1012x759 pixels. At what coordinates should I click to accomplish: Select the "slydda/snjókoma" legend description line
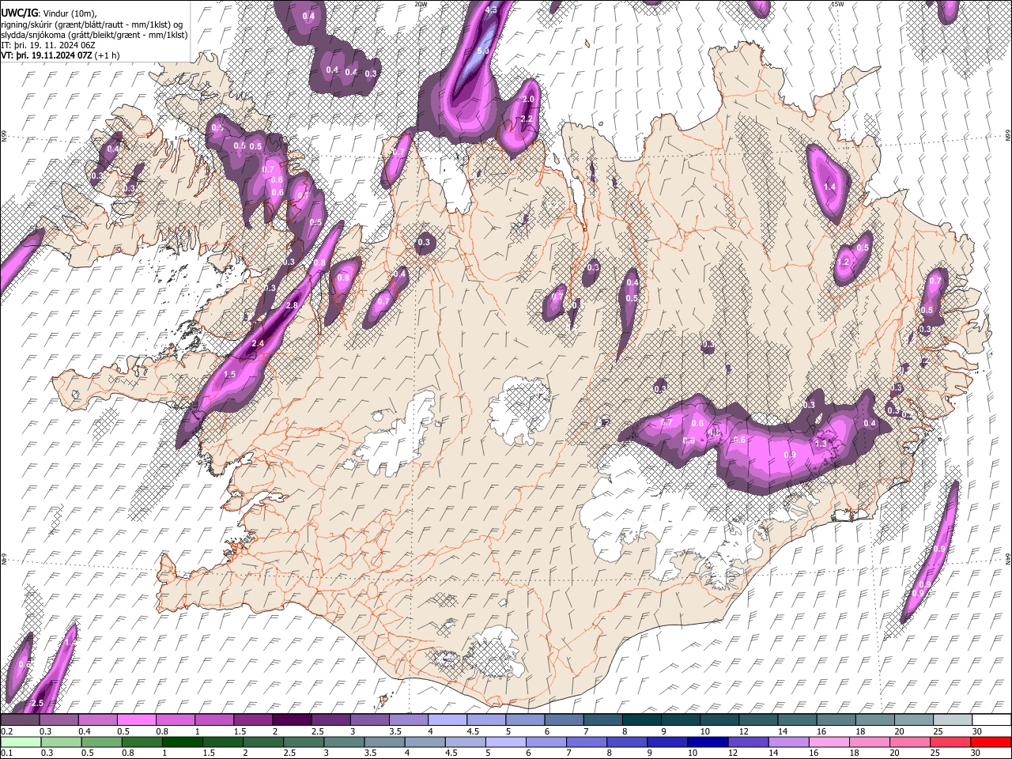95,35
